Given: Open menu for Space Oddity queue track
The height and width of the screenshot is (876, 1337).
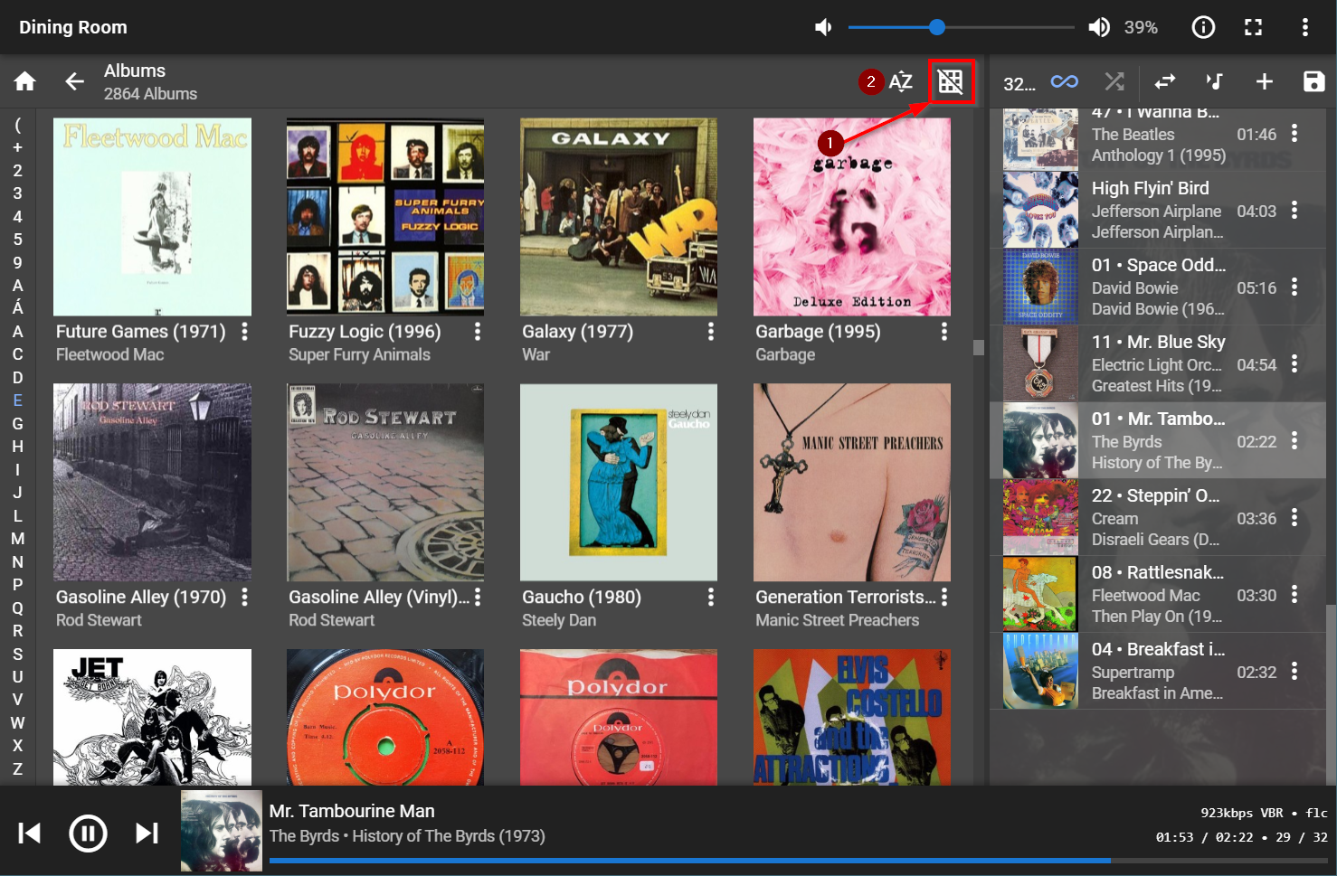Looking at the screenshot, I should 1294,287.
